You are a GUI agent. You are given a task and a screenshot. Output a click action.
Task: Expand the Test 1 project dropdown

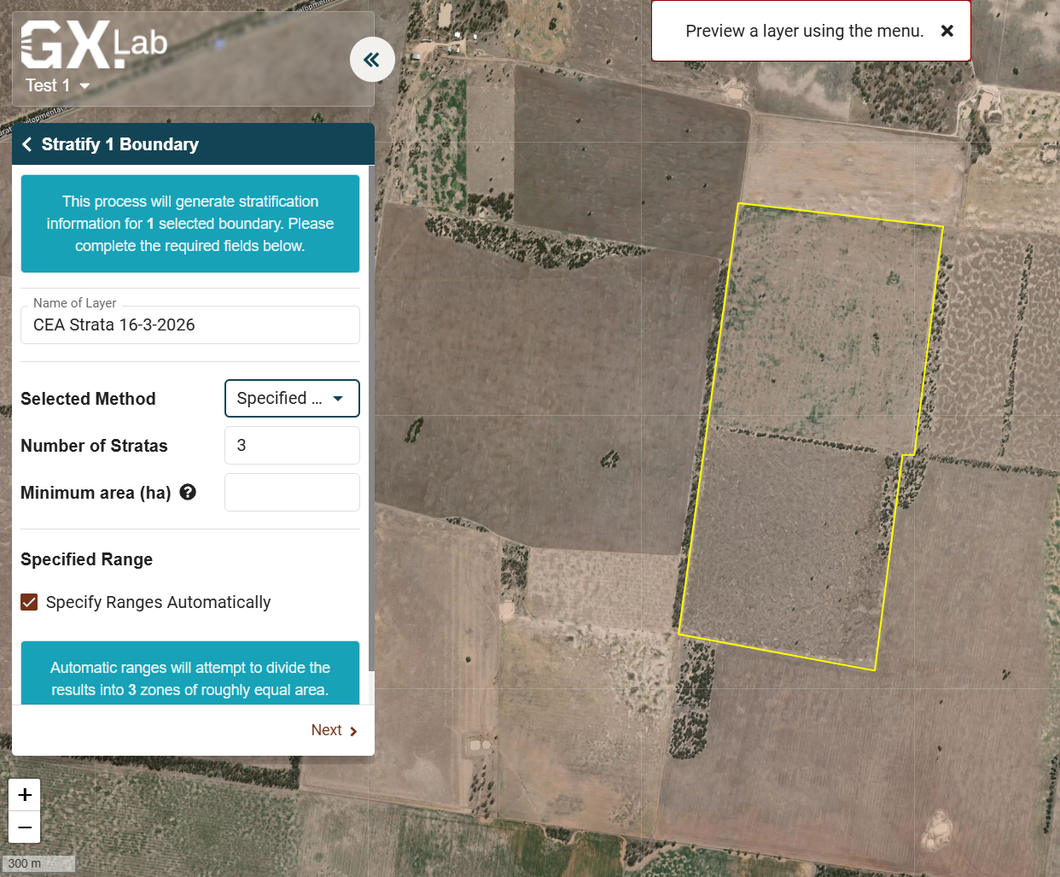pyautogui.click(x=57, y=85)
